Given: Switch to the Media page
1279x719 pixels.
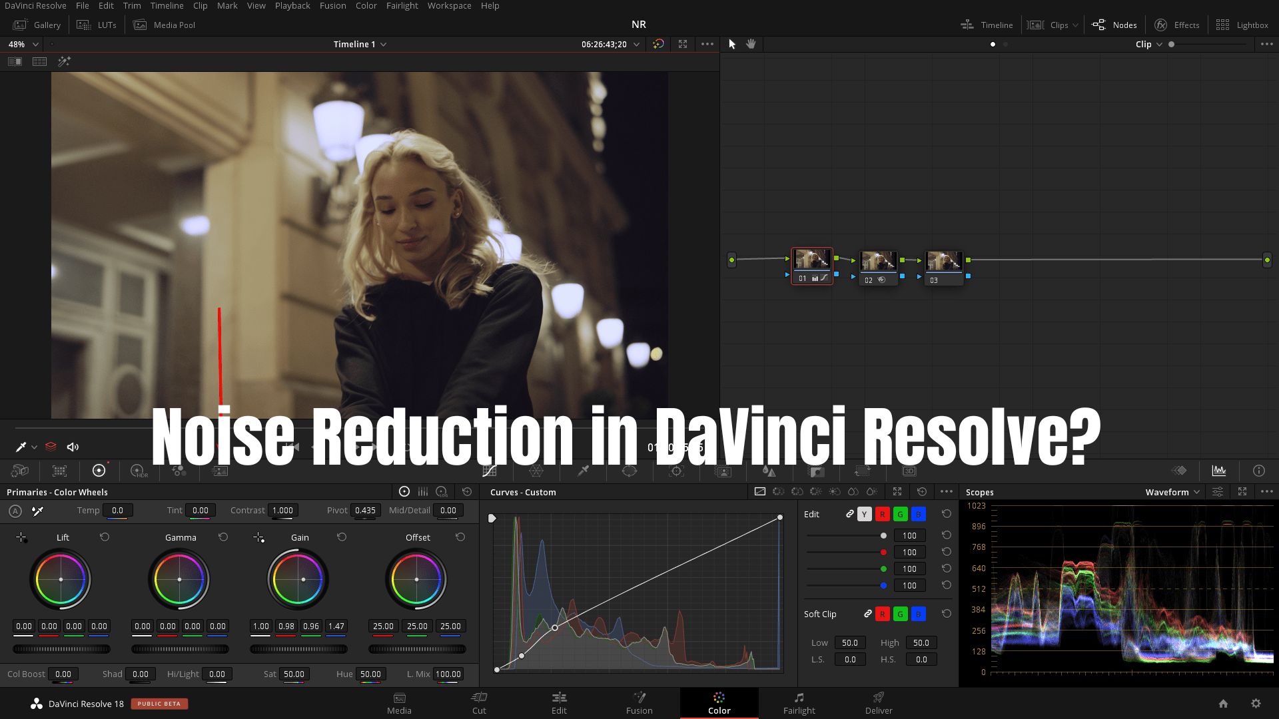Looking at the screenshot, I should 399,703.
